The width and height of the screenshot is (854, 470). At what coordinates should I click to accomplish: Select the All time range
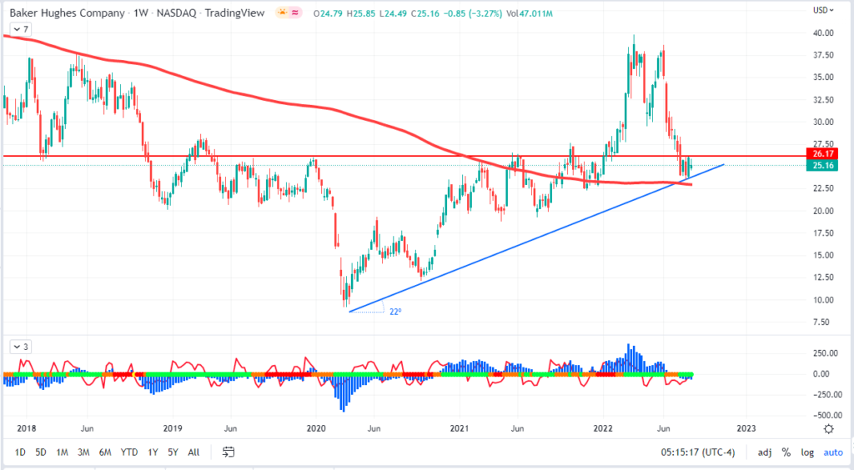(193, 452)
